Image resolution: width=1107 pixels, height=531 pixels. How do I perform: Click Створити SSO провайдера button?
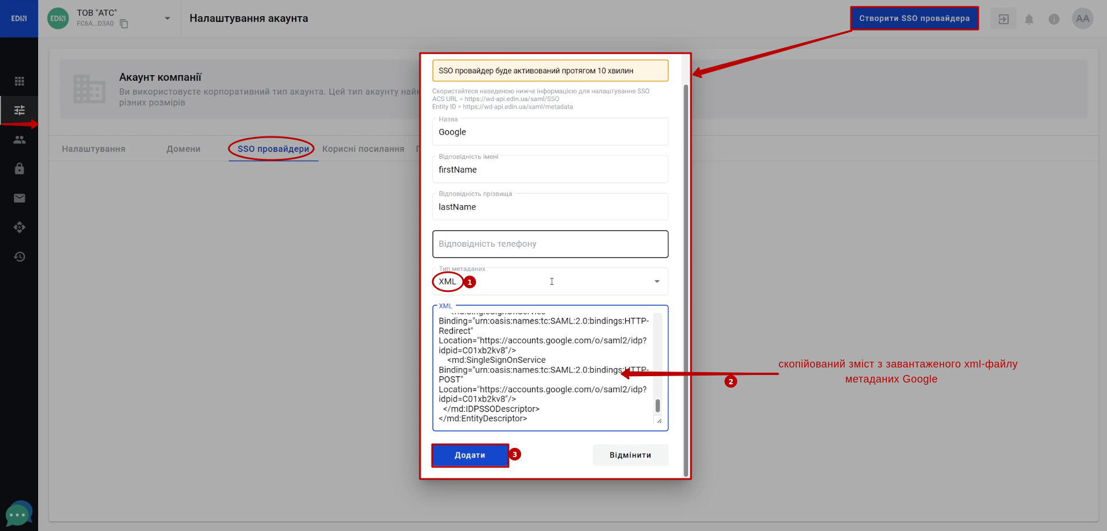(x=914, y=18)
